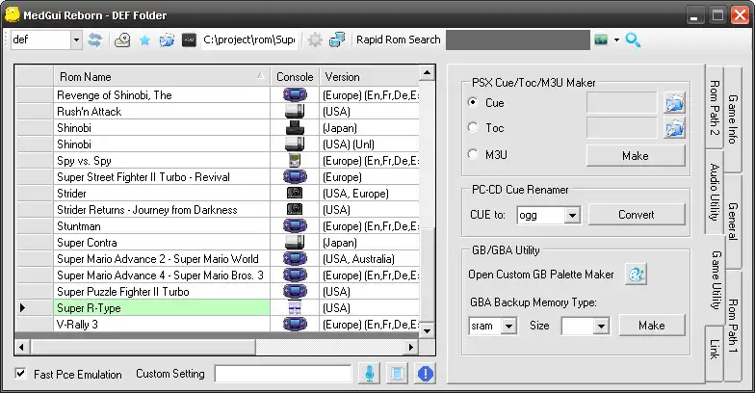Click Make button in PSX Cue/Toc/M3U Maker
Screen dimensions: 755x393
[636, 156]
